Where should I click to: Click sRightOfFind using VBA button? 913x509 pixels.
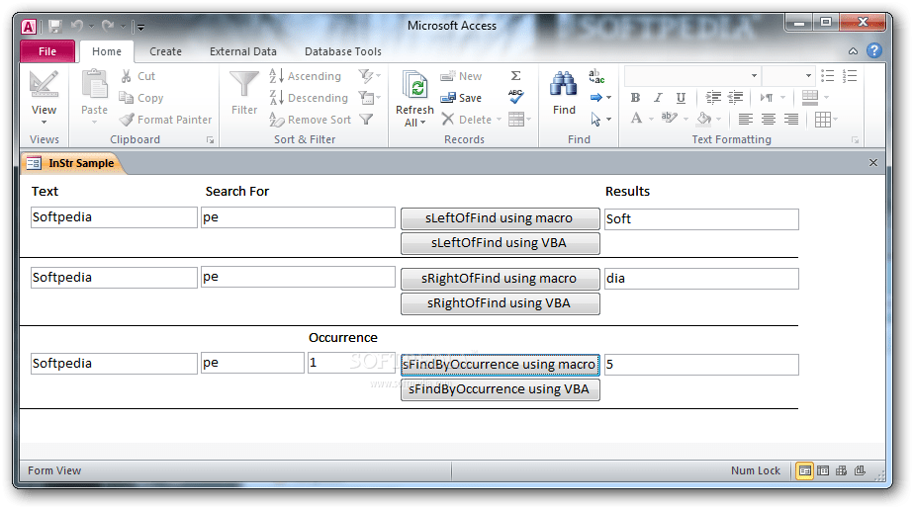click(501, 303)
